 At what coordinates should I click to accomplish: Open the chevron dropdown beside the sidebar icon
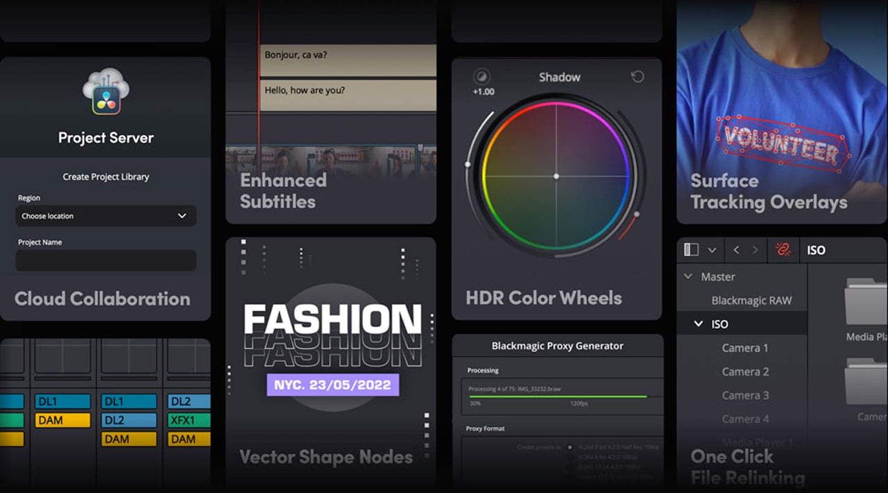click(712, 250)
